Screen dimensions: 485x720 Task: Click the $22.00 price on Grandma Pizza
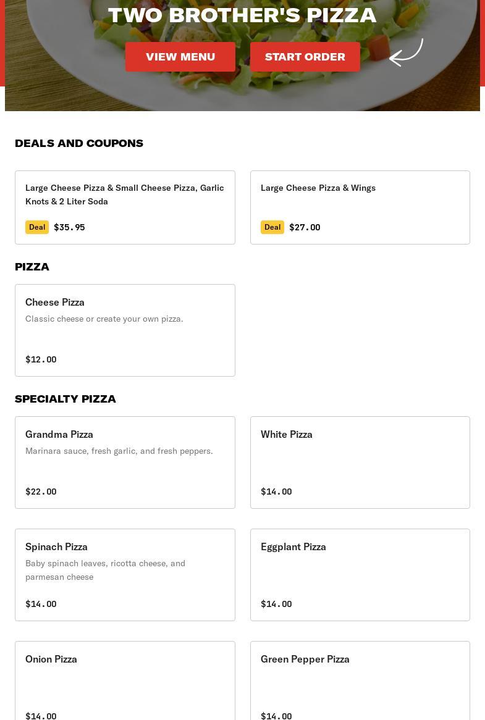point(41,492)
